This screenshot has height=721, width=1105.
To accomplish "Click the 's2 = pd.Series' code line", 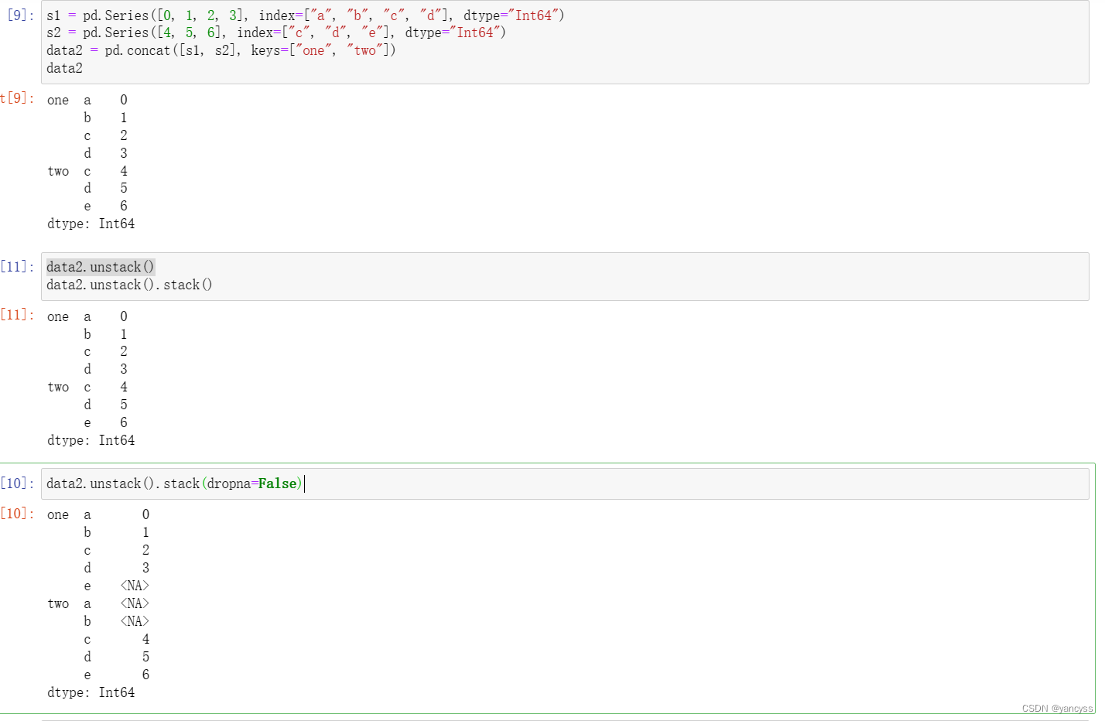I will click(x=275, y=32).
